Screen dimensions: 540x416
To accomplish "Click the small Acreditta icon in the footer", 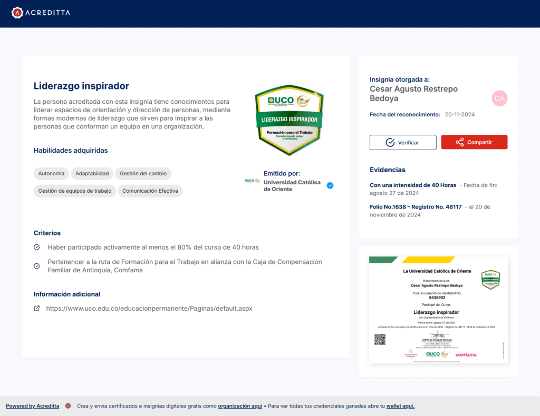I will 68,406.
